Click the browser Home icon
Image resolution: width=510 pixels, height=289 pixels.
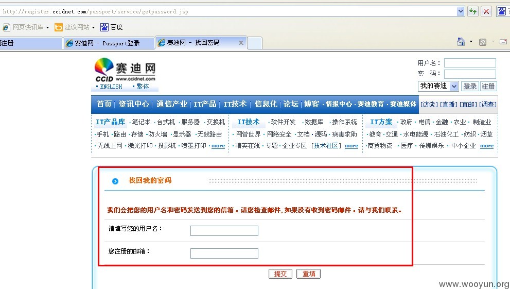(461, 42)
